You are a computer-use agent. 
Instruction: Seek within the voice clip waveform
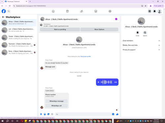click(106, 82)
